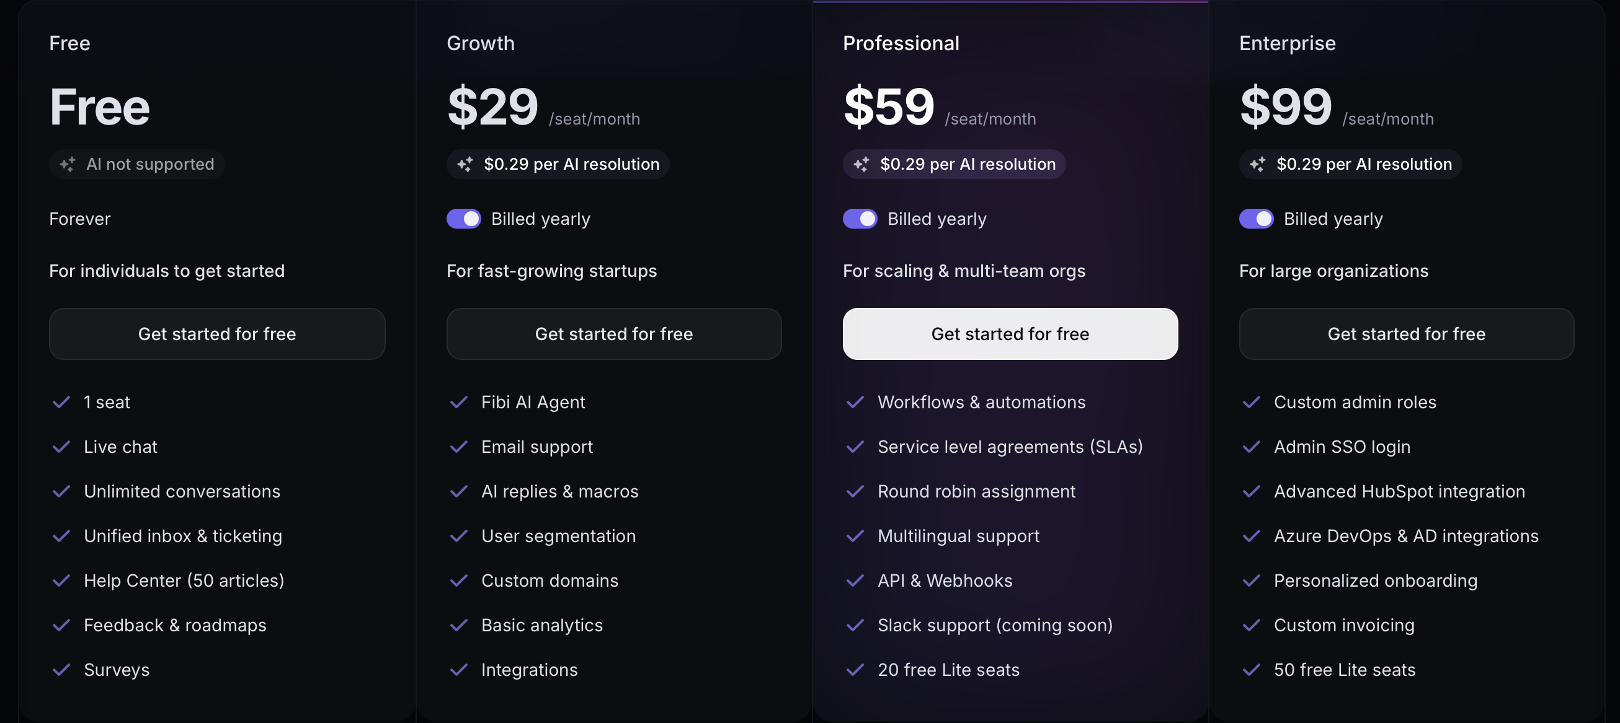
Task: Disable yearly billing for Professional plan
Action: [860, 219]
